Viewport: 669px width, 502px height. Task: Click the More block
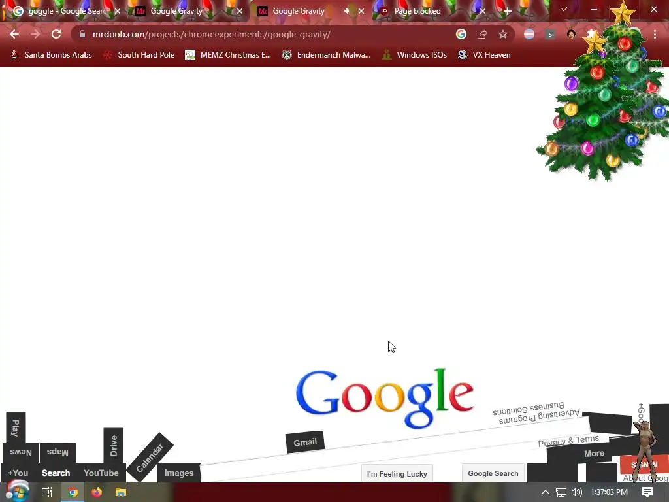click(x=594, y=454)
